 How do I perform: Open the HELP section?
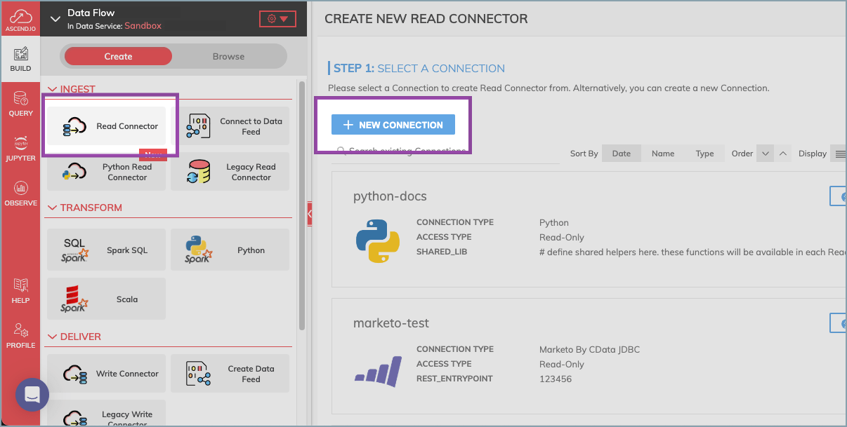(20, 291)
